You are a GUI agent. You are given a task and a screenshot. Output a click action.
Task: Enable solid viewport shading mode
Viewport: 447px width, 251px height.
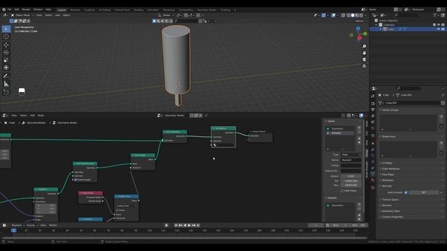pyautogui.click(x=353, y=15)
